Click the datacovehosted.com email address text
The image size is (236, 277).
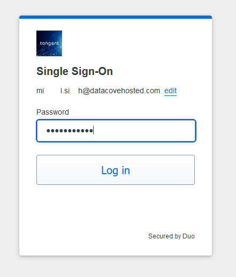click(98, 91)
